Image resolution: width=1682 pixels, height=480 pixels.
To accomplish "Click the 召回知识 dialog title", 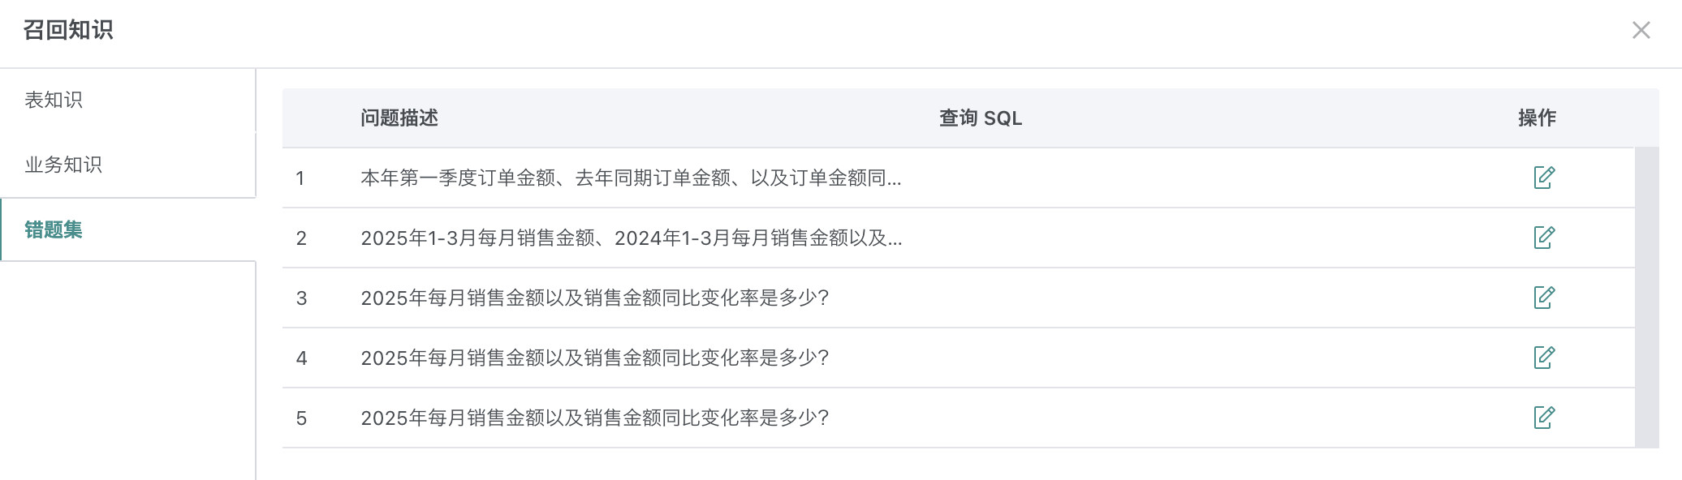I will pyautogui.click(x=68, y=30).
